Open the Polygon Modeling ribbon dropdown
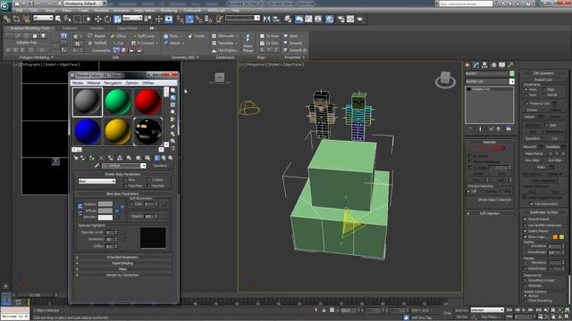The height and width of the screenshot is (321, 572). [x=37, y=57]
